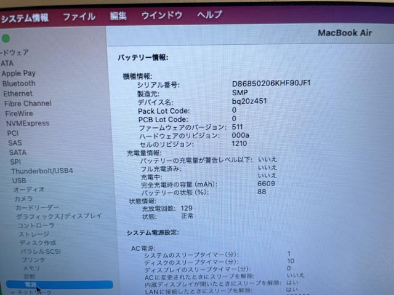This screenshot has width=394, height=295.
Task: Click the green zoom window button
Action: [x=6, y=39]
